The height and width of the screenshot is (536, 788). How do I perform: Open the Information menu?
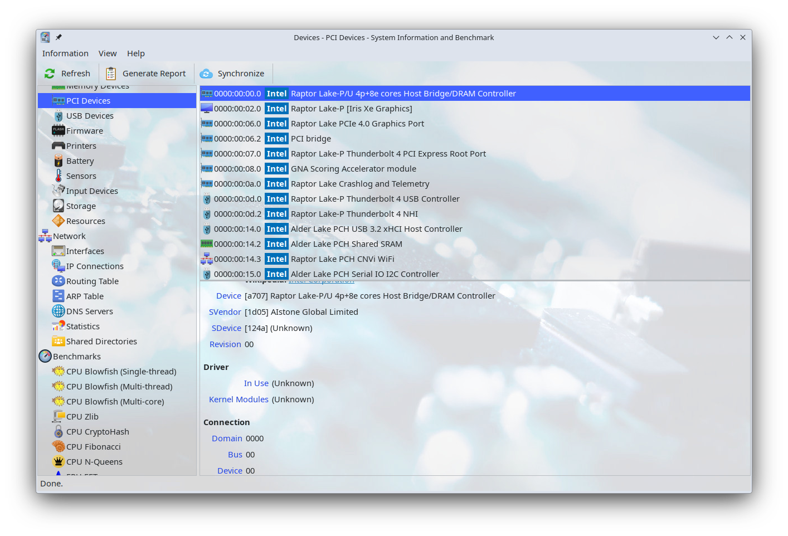click(65, 53)
